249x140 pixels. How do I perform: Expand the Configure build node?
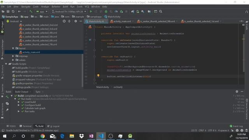pos(19,105)
